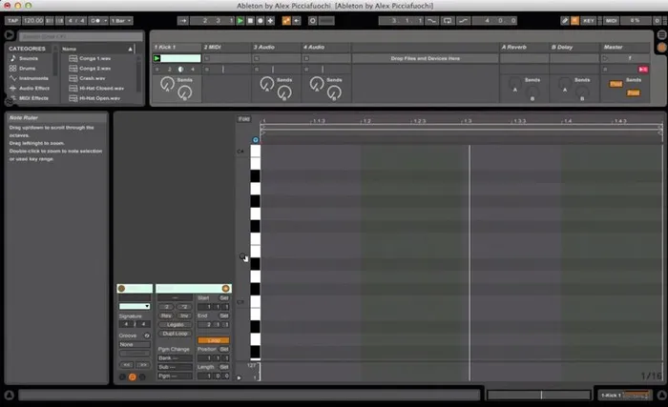Image resolution: width=668 pixels, height=407 pixels.
Task: Click the D disk overload indicator
Action: click(658, 20)
